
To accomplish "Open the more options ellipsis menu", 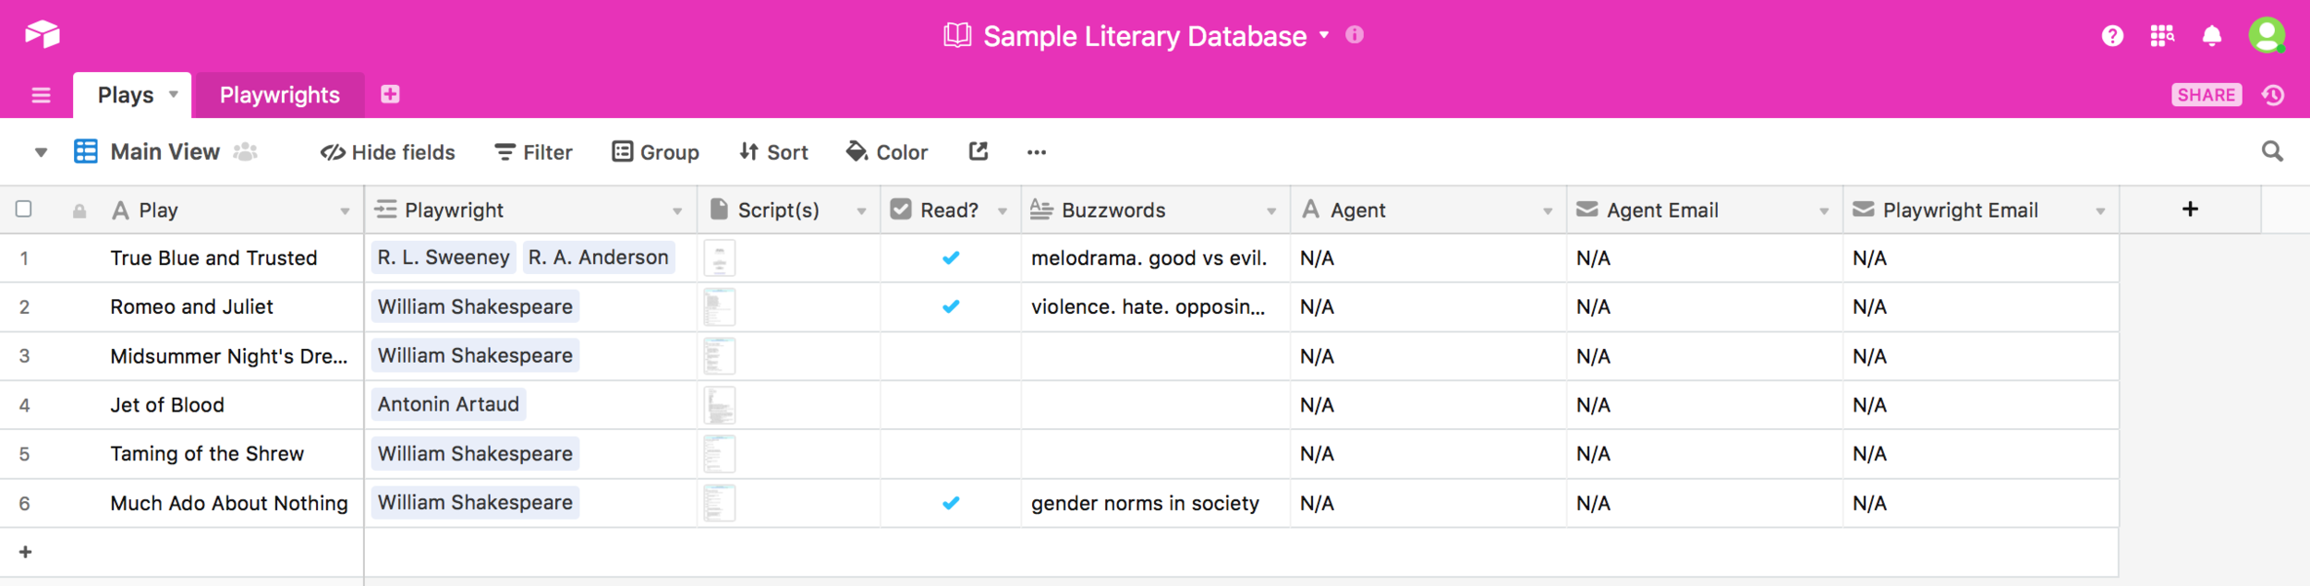I will click(x=1037, y=152).
